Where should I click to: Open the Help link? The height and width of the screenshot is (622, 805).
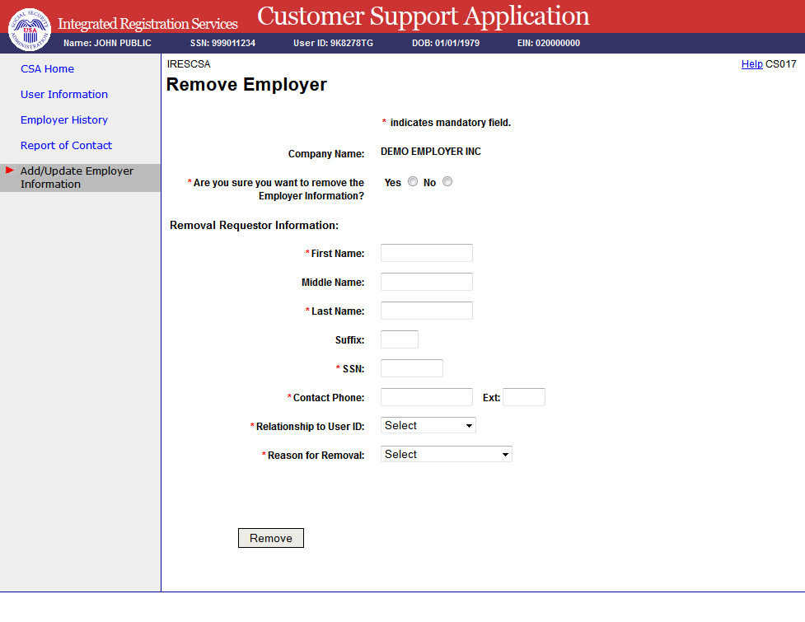[x=751, y=64]
